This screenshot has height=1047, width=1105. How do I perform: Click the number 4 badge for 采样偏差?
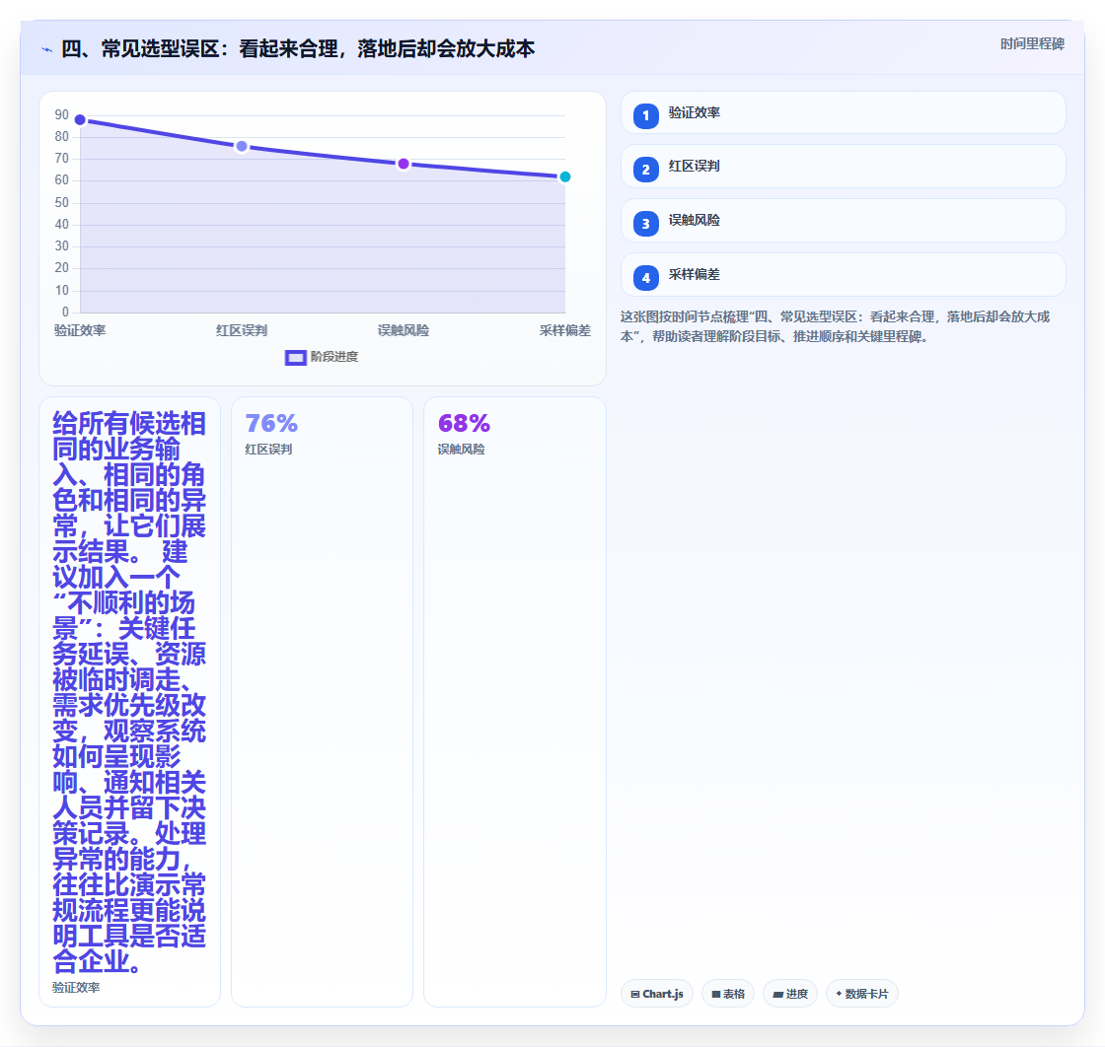(x=645, y=278)
